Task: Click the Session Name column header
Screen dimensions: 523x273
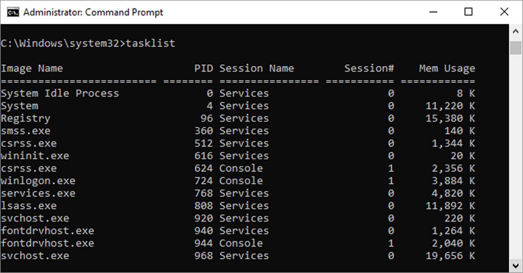Action: [256, 68]
